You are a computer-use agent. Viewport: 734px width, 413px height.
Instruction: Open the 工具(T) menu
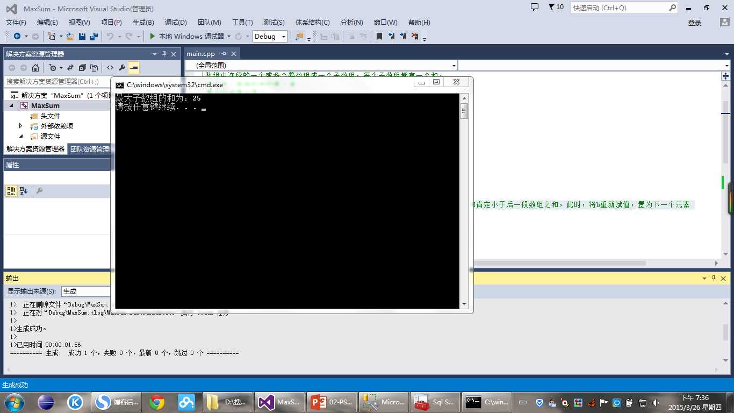coord(242,23)
